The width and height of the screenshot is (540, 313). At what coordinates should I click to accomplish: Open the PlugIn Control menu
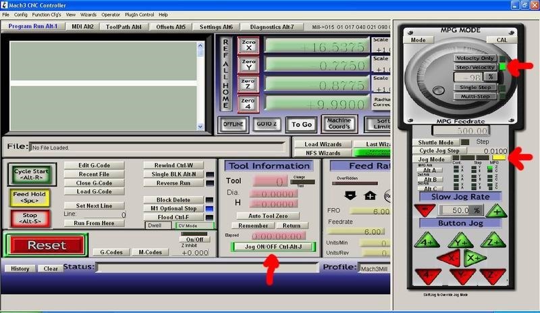tap(140, 15)
